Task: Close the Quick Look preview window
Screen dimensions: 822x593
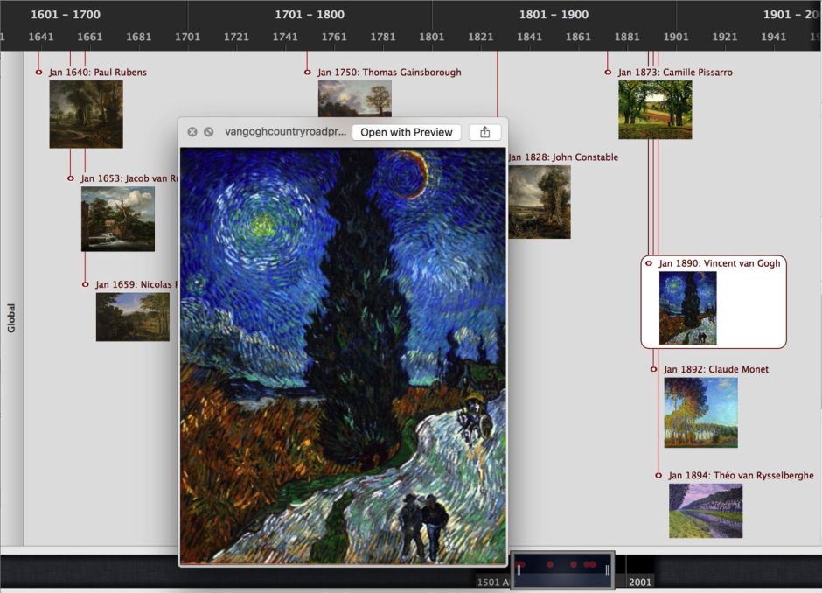Action: point(192,132)
